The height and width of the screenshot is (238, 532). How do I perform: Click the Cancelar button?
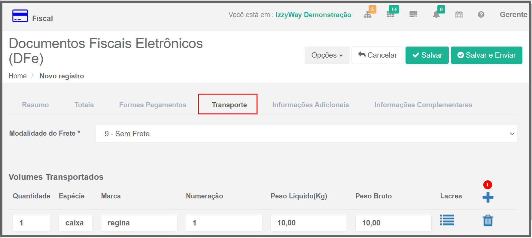coord(377,55)
